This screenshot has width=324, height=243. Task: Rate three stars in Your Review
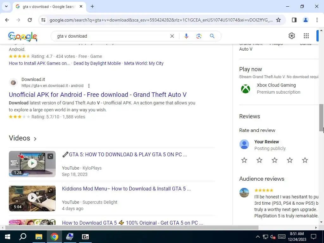pyautogui.click(x=275, y=160)
